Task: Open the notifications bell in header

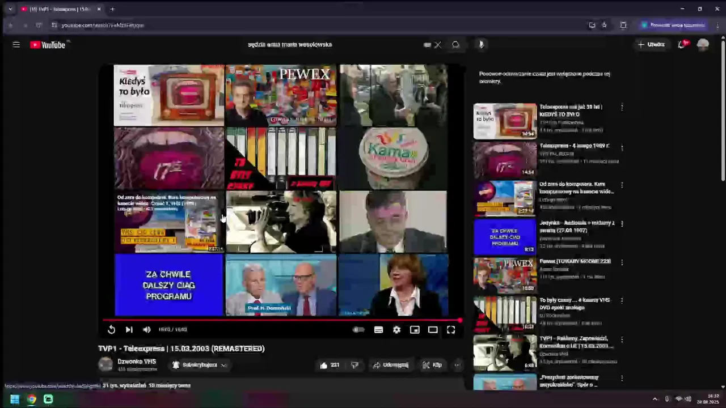Action: coord(682,44)
